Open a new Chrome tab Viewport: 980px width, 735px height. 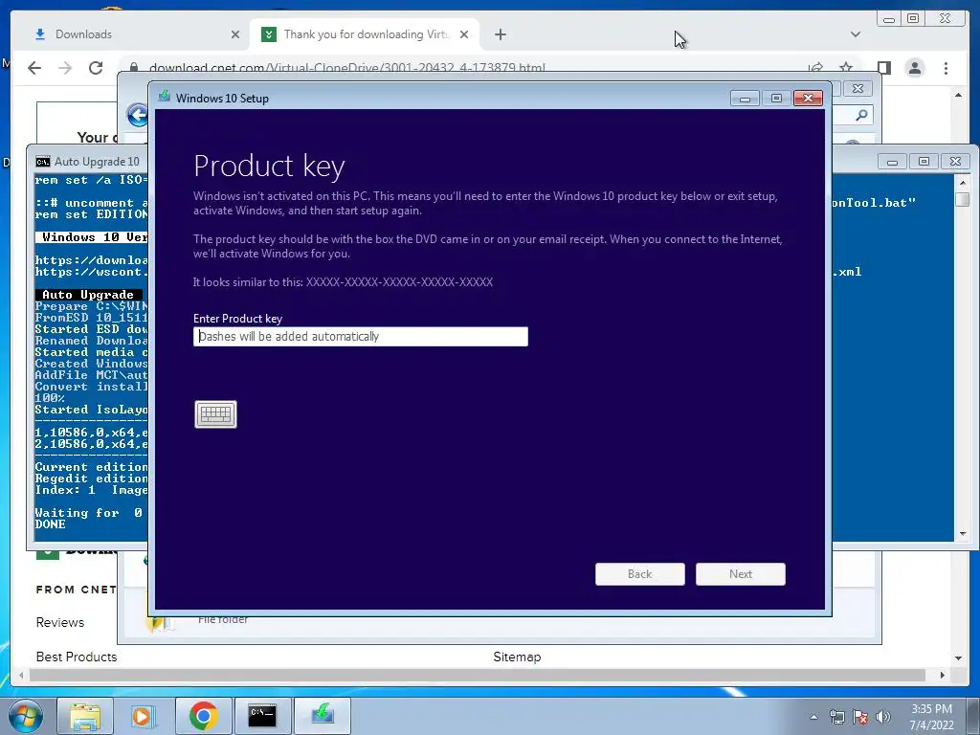pos(500,34)
